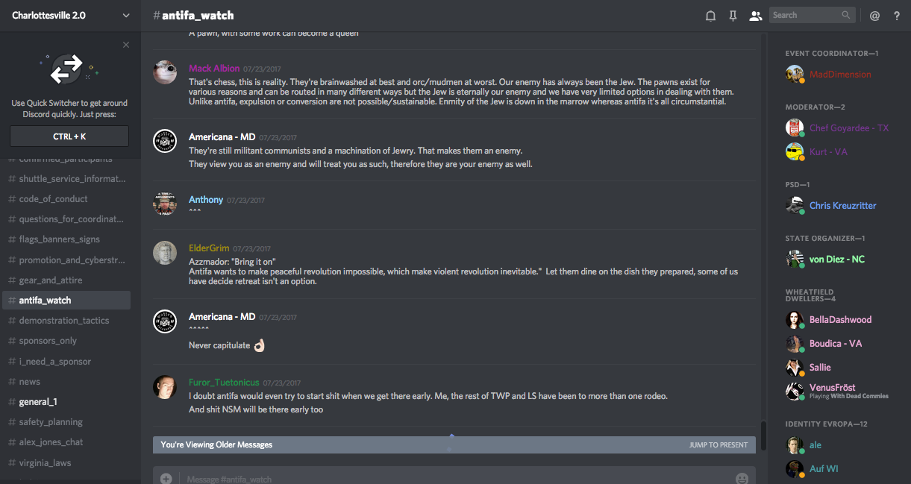Viewport: 911px width, 484px height.
Task: Click the emoji picker smiley icon
Action: click(742, 479)
